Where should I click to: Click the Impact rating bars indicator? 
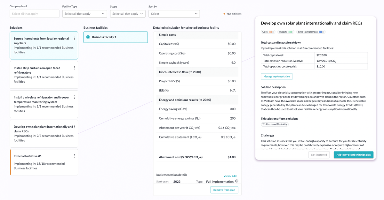(290, 32)
